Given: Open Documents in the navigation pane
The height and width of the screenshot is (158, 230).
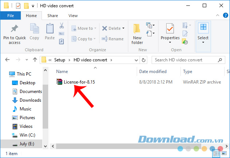Looking at the screenshot, I should 27,92.
